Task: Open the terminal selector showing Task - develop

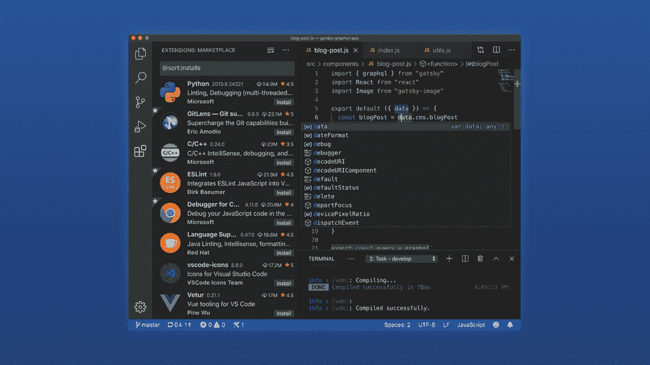Action: pyautogui.click(x=401, y=258)
